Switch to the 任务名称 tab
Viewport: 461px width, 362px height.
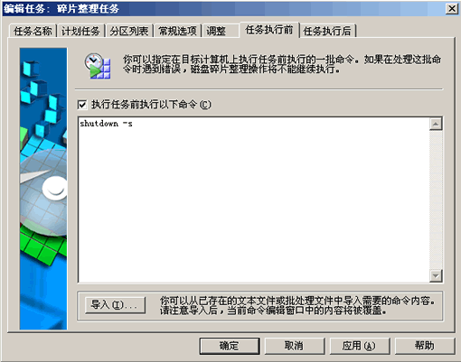pyautogui.click(x=33, y=31)
